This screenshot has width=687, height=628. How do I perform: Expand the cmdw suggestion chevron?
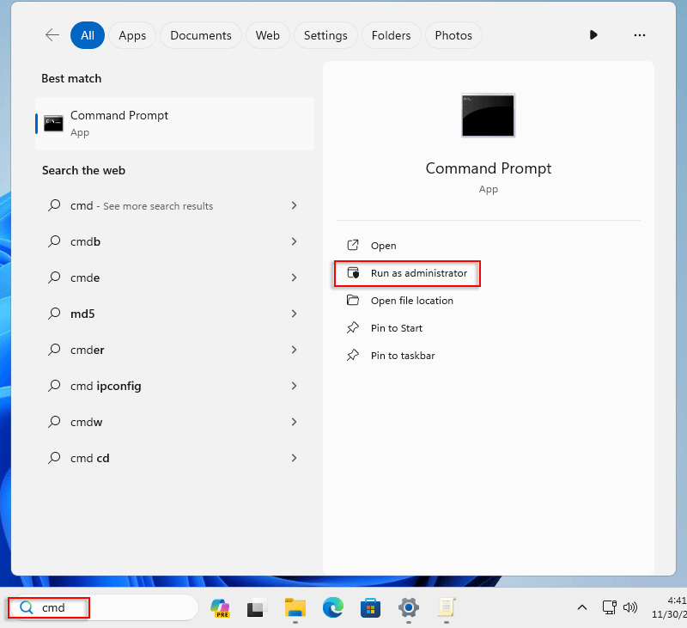294,422
